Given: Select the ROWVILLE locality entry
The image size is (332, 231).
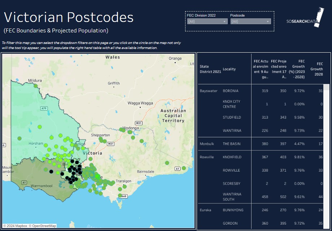Looking at the screenshot, I should pyautogui.click(x=231, y=170).
